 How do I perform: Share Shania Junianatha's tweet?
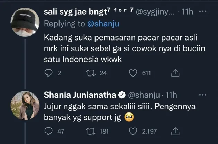175,131
